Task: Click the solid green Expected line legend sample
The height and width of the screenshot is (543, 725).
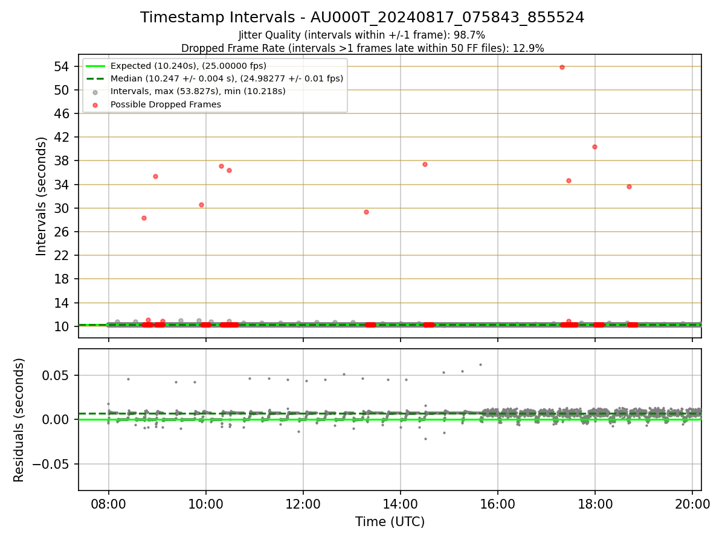Action: [x=95, y=66]
